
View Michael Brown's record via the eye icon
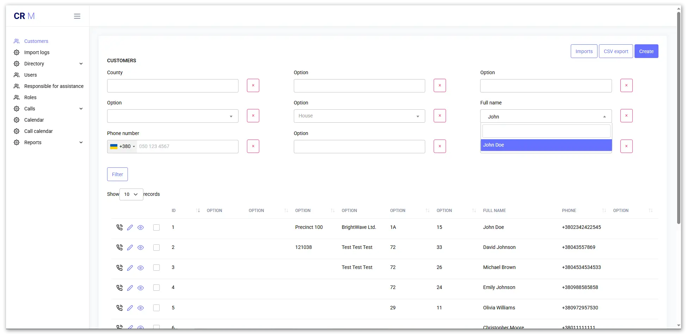(141, 268)
